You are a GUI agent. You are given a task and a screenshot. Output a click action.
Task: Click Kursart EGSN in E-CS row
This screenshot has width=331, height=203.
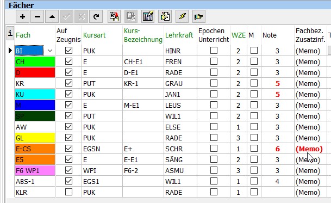point(91,149)
